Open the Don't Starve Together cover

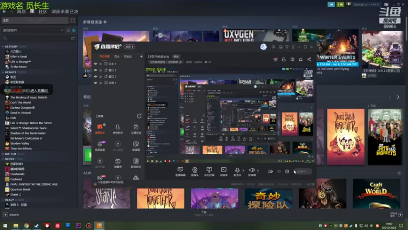click(x=346, y=136)
